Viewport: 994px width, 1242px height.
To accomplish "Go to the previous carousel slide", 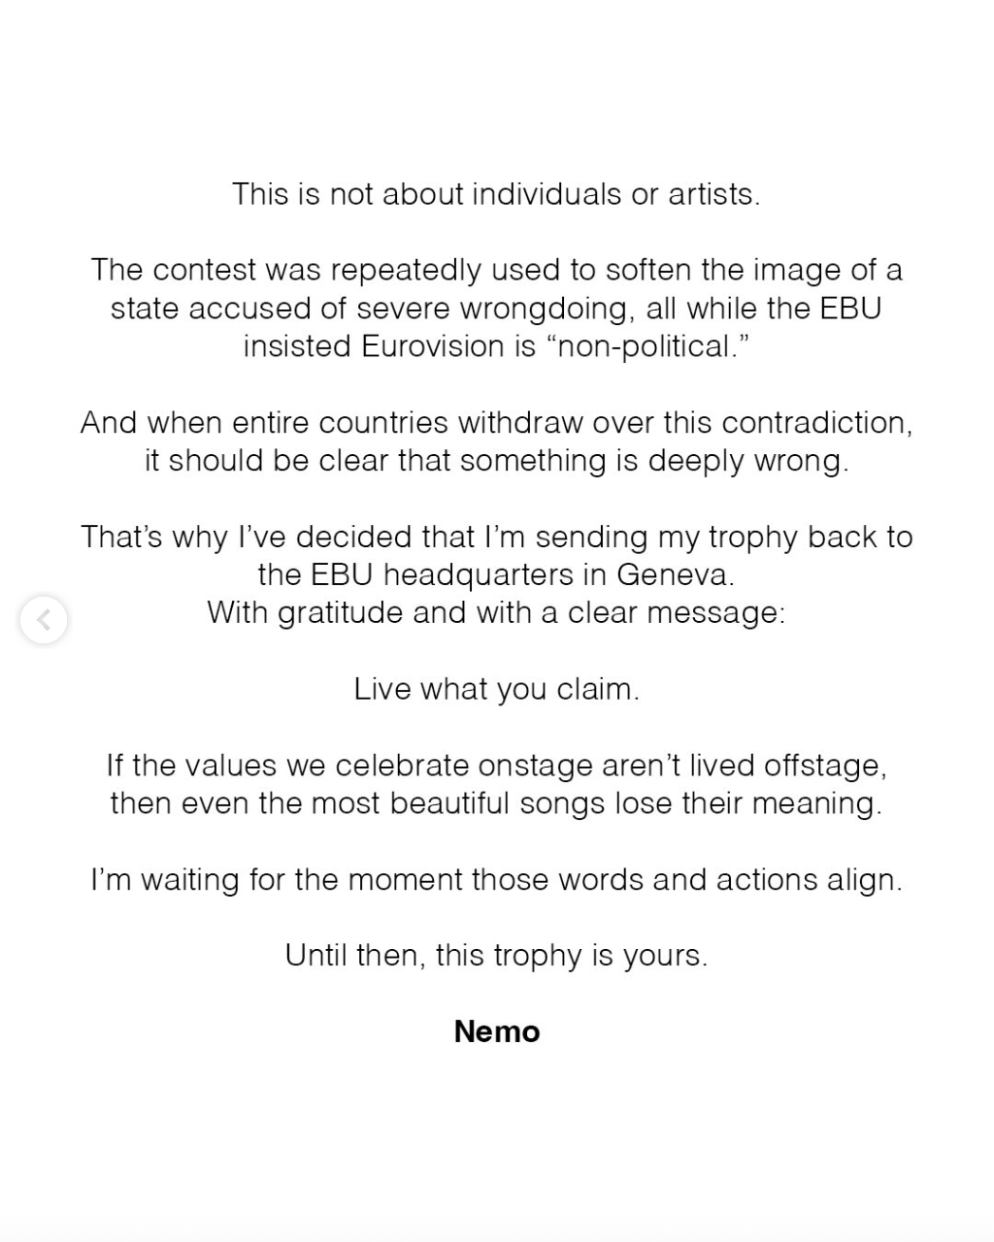I will [x=44, y=620].
